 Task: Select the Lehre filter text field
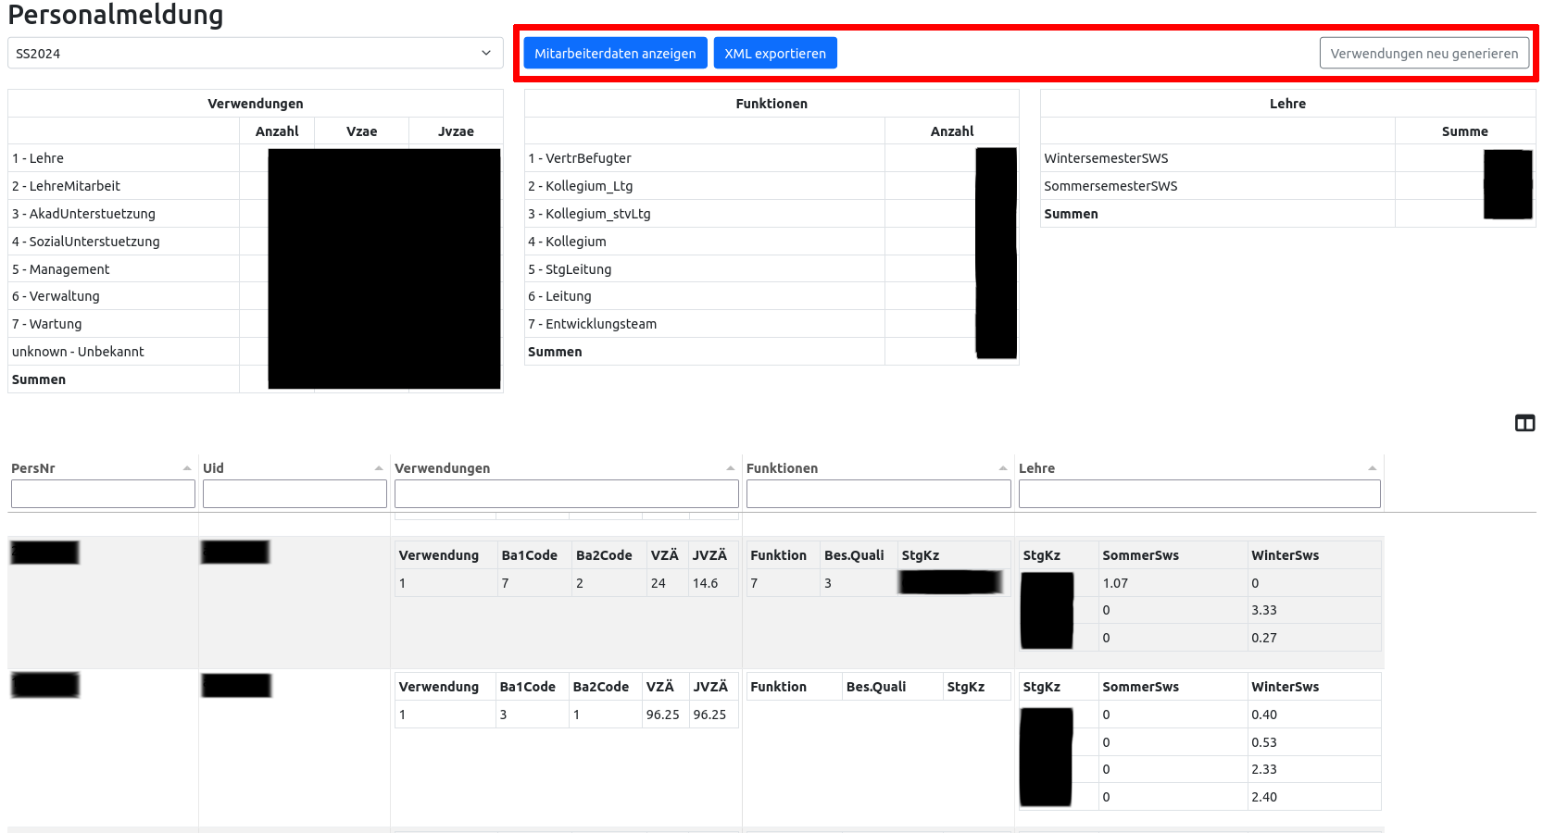click(x=1198, y=494)
